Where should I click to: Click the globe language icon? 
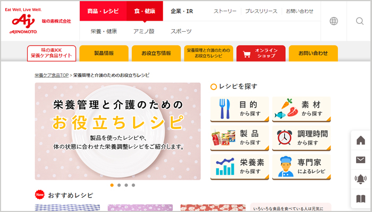point(334,21)
